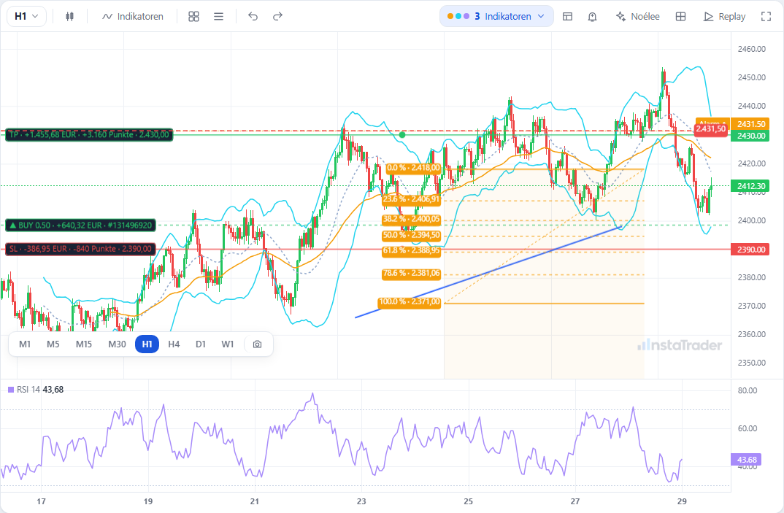Undo the last chart action
Viewport: 784px width, 513px height.
[253, 17]
